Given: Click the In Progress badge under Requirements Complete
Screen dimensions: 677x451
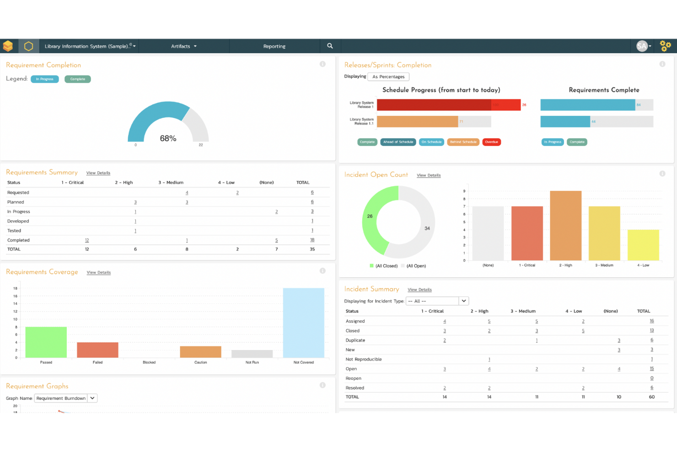Looking at the screenshot, I should [x=553, y=142].
